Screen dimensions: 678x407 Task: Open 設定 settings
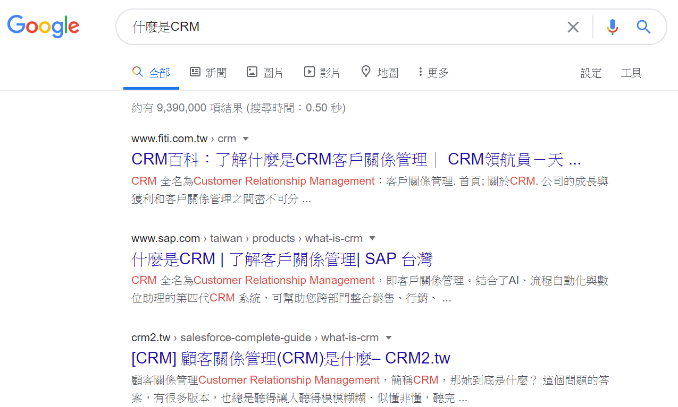click(x=591, y=73)
